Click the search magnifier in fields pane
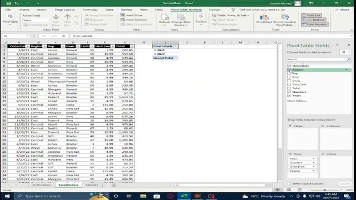 click(349, 59)
